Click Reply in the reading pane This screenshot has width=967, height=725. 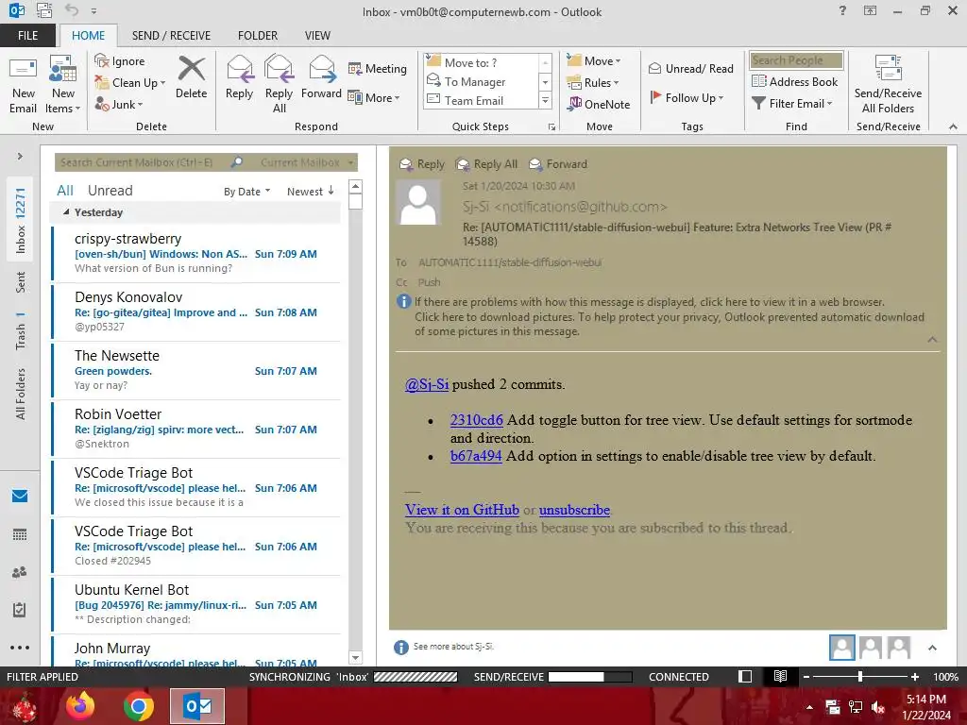[x=422, y=164]
